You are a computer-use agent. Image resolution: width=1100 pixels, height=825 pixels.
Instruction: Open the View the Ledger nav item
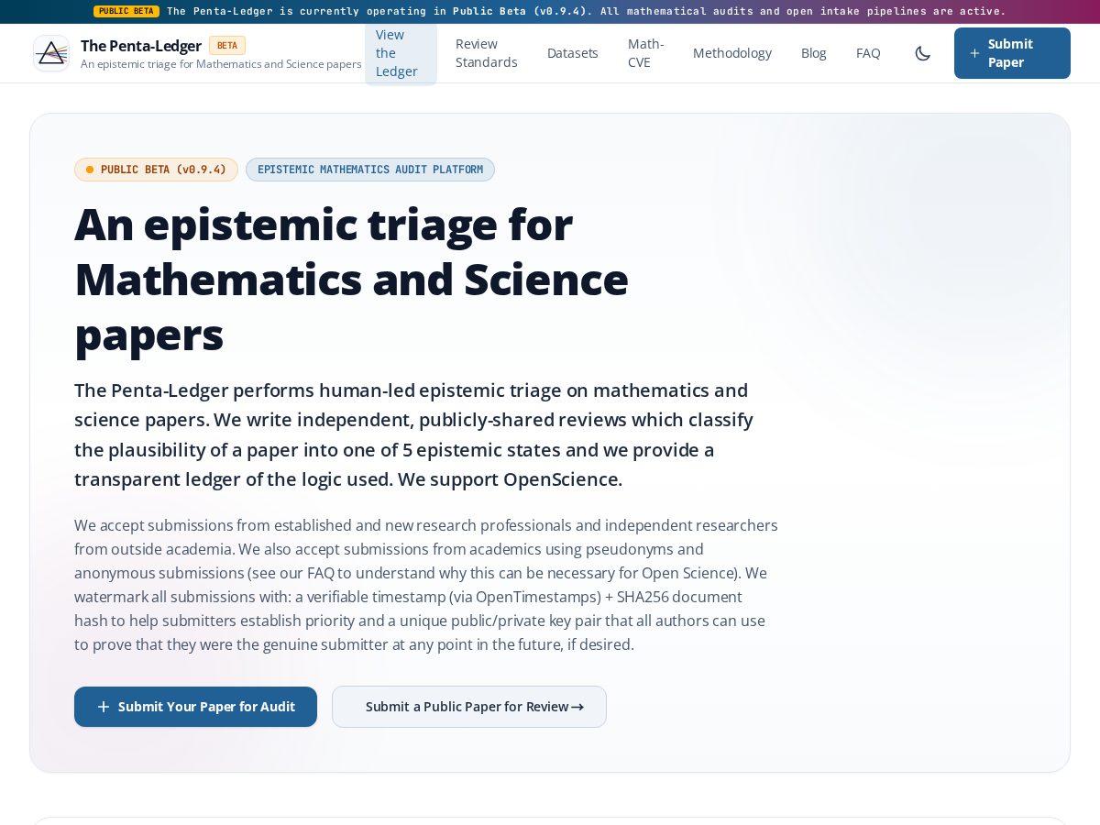pyautogui.click(x=401, y=53)
